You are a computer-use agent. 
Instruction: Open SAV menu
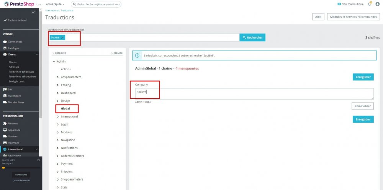[8, 89]
